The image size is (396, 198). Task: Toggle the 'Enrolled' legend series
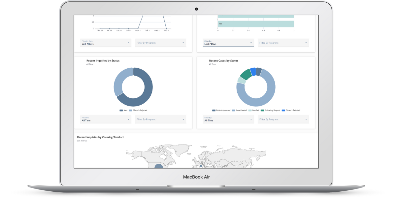254,110
